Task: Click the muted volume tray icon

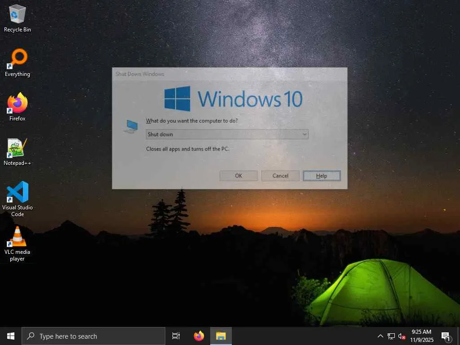Action: [402, 336]
